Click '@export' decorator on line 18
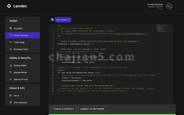Screen dimensions: 184x115 pos(61,70)
